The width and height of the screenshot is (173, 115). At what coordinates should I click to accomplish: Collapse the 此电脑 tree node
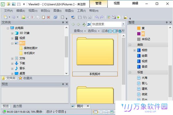point(8,28)
